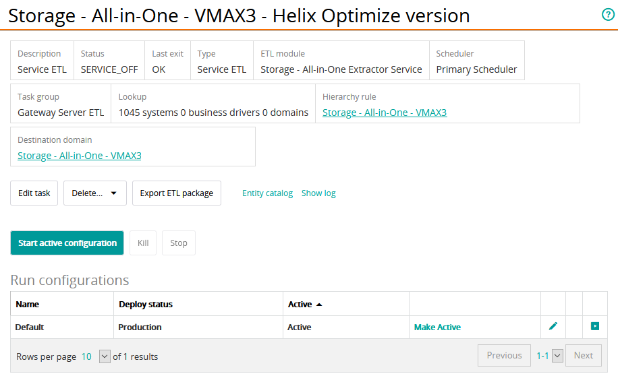Click the Kill button
618x378 pixels.
[x=143, y=243]
